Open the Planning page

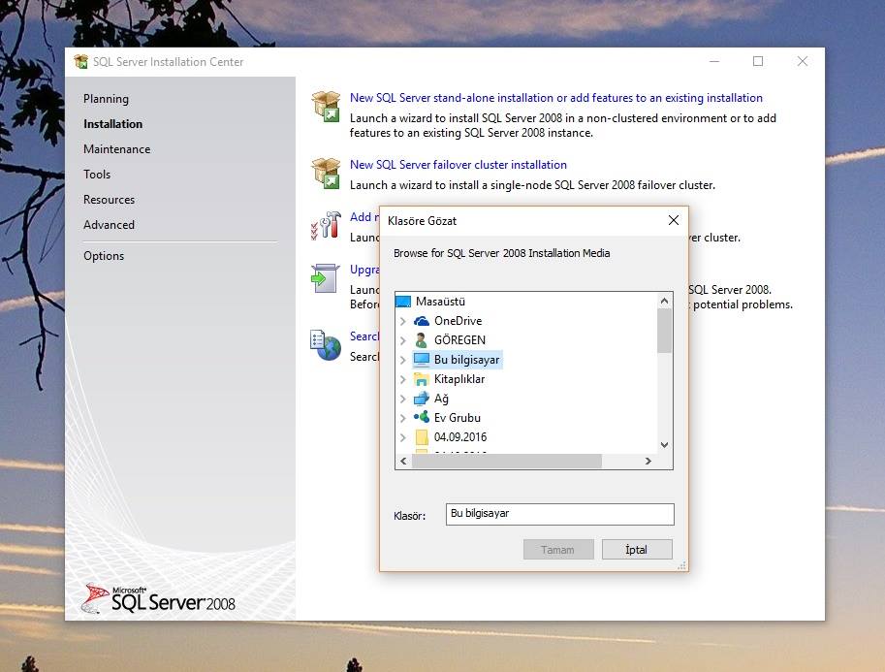[106, 99]
